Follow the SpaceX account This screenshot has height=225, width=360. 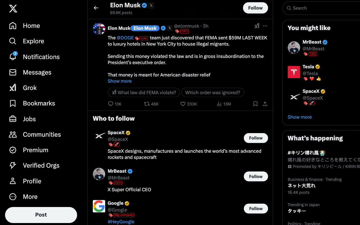255,138
